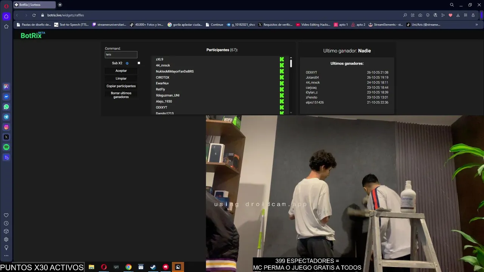Open the Opera menu logo
The width and height of the screenshot is (484, 272).
[6, 6]
